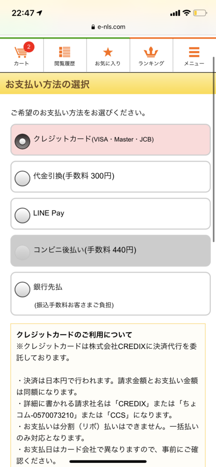The image size is (216, 467).
Task: Open the shopping cart icon
Action: pos(20,53)
